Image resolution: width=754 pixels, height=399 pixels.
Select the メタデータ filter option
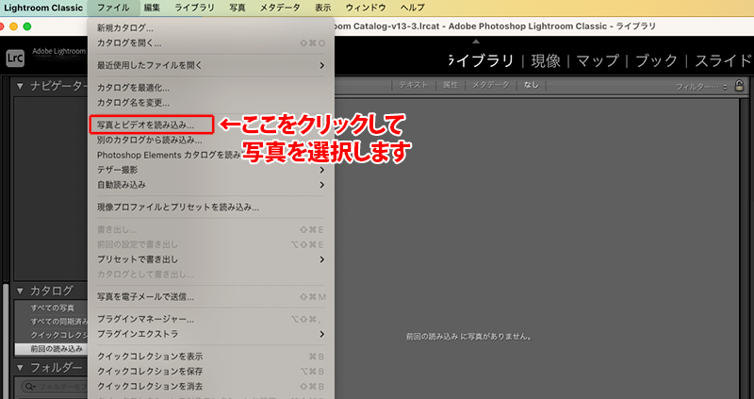click(x=490, y=85)
